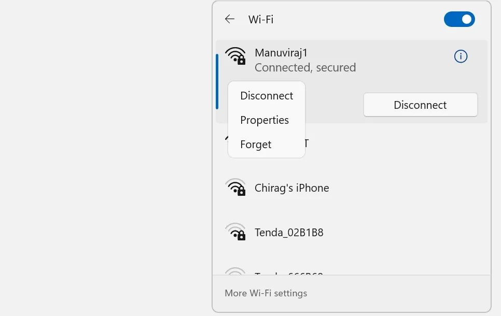Open Manuviraj1 details via the info icon
Image resolution: width=501 pixels, height=316 pixels.
(461, 56)
